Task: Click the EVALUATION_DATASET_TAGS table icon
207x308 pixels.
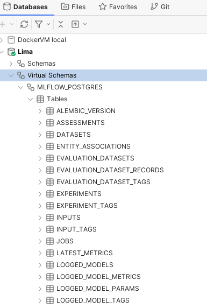Action: 50,182
